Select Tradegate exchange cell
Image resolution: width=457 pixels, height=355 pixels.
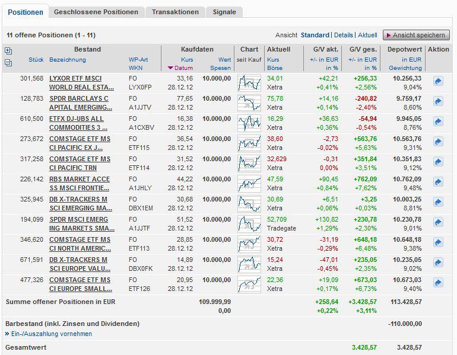(281, 228)
